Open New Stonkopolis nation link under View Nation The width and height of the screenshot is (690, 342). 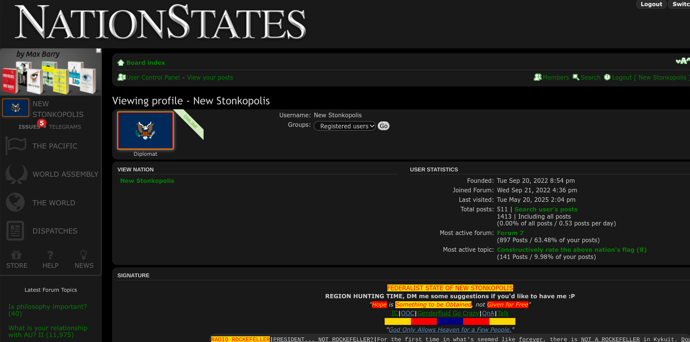pyautogui.click(x=147, y=181)
